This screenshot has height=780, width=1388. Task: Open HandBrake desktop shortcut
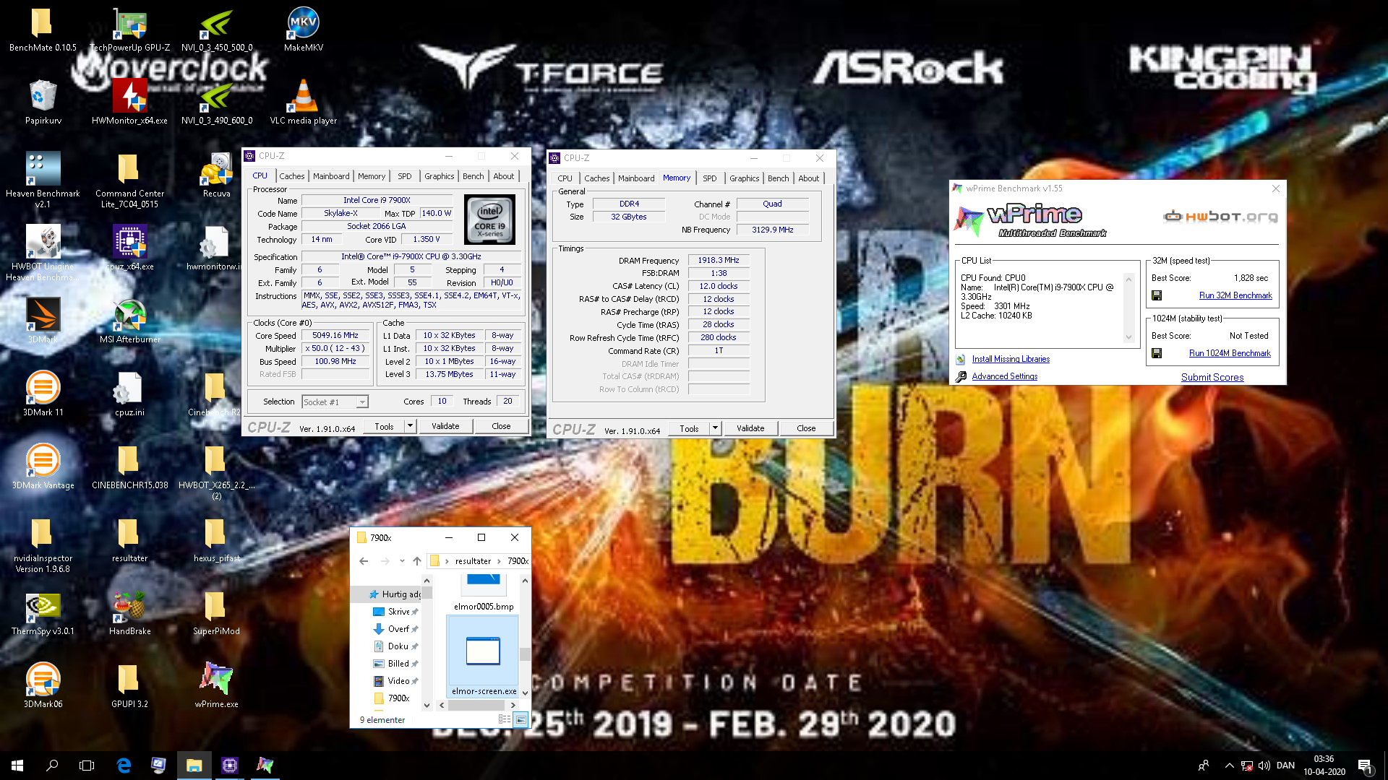[x=130, y=613]
